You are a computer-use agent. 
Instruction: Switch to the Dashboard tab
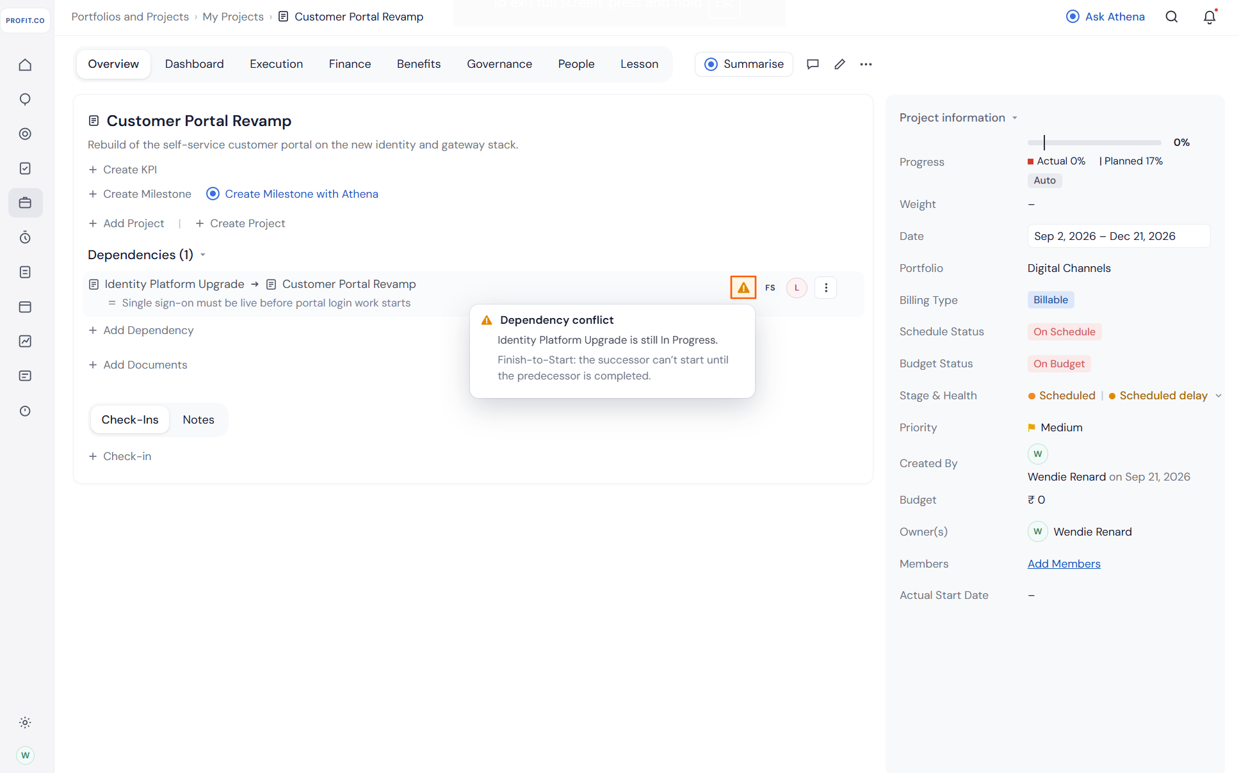pos(194,64)
